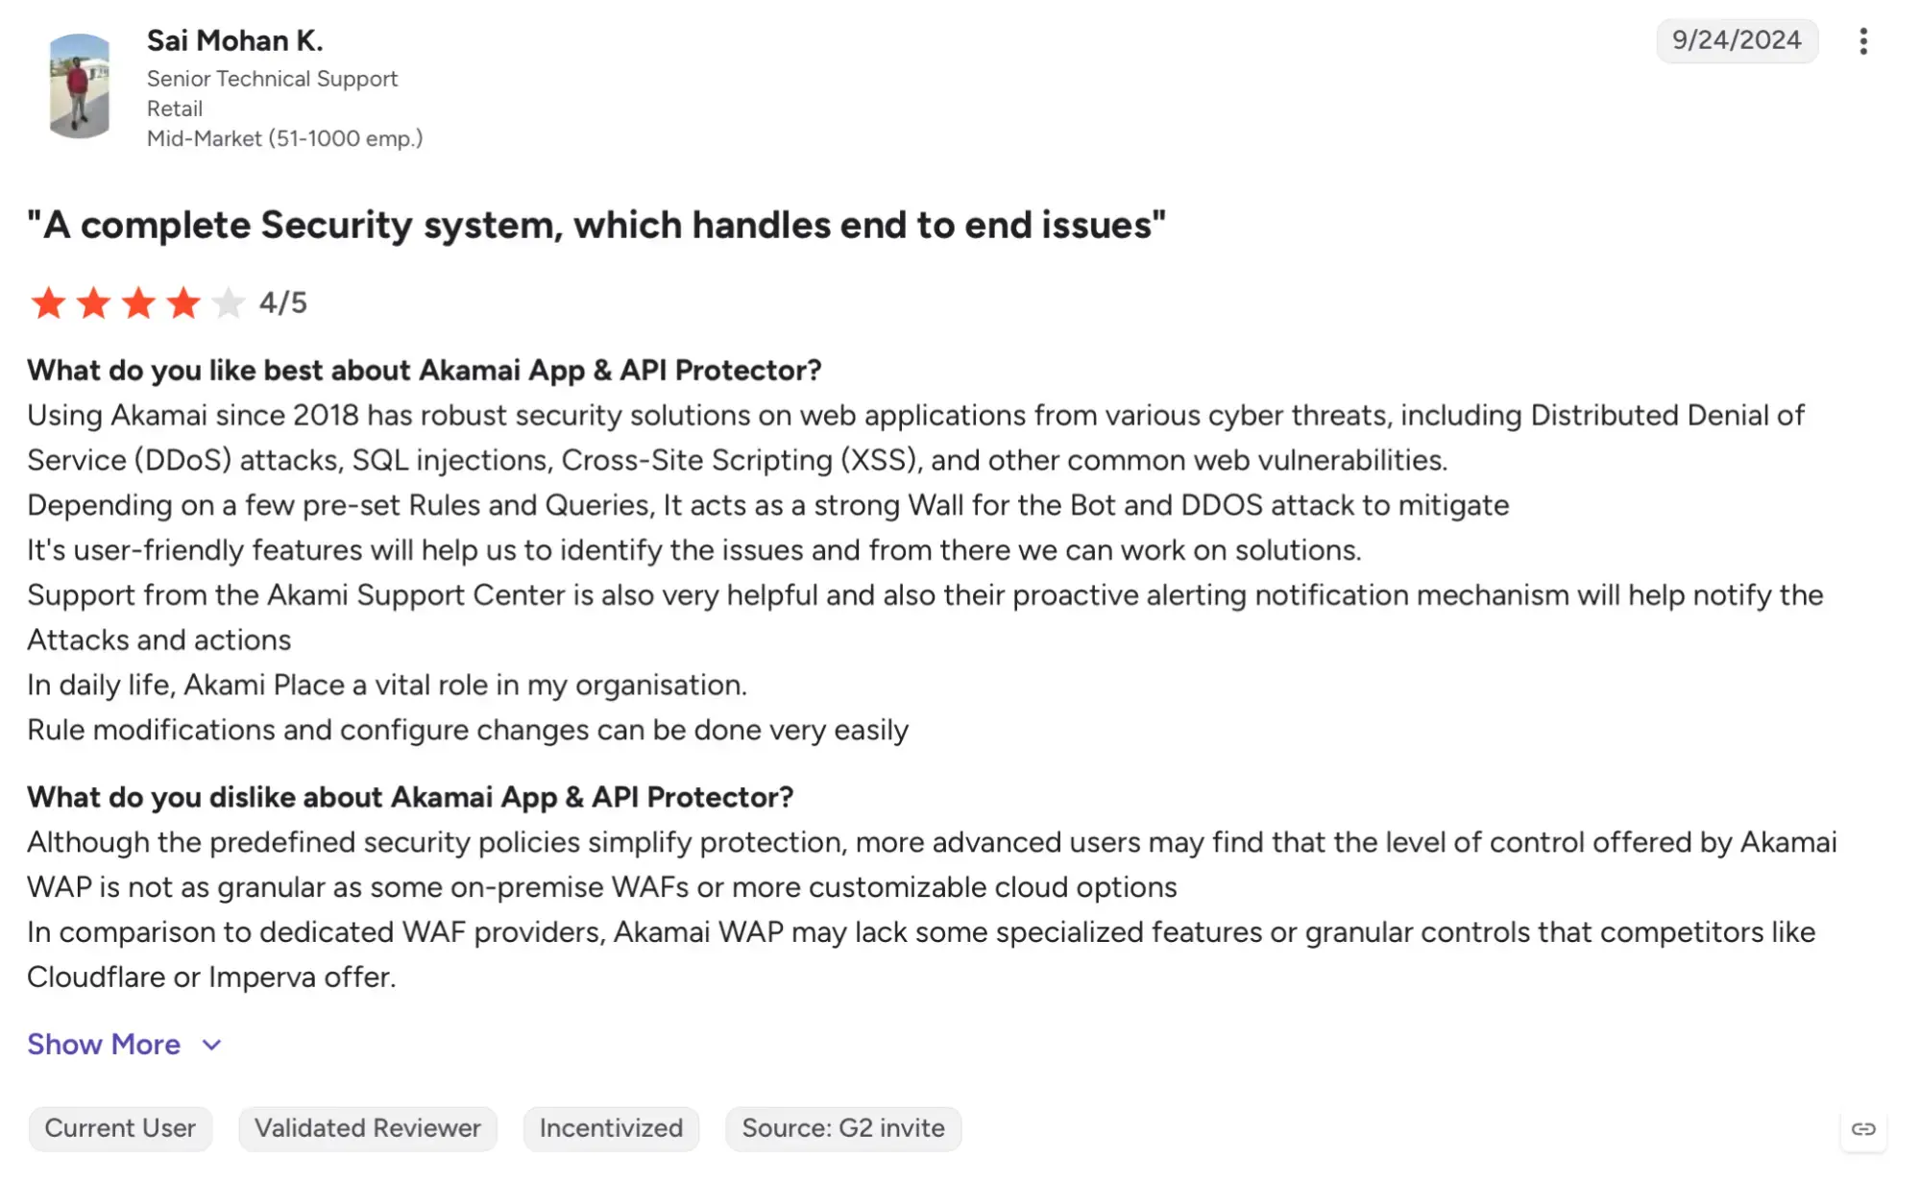Screen dimensions: 1920x1182
Task: Click the 9/24/2024 date badge
Action: coord(1737,40)
